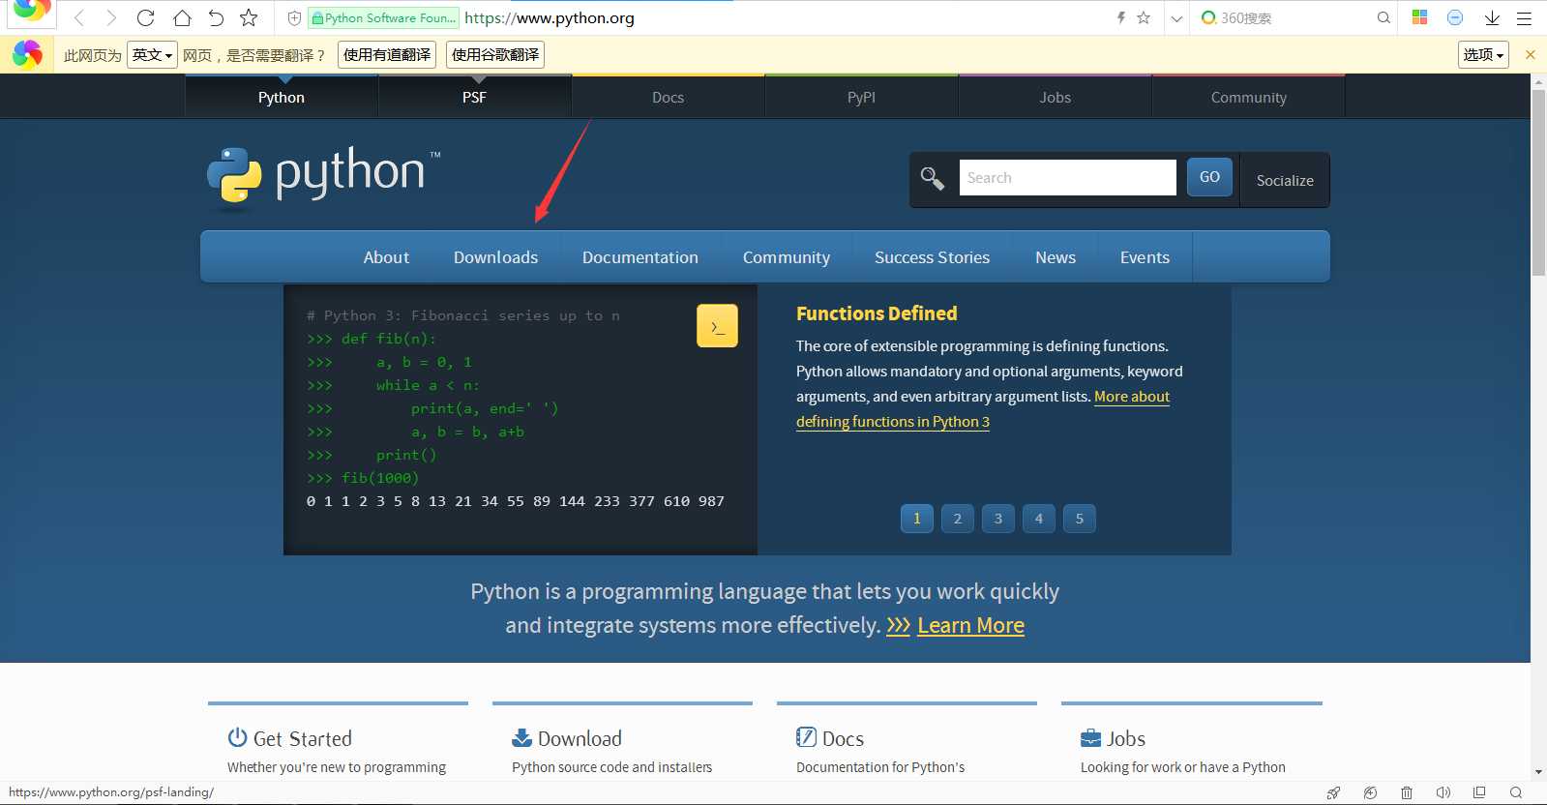Click inside the 360搜索 search field
Viewport: 1547px width, 805px height.
point(1292,17)
